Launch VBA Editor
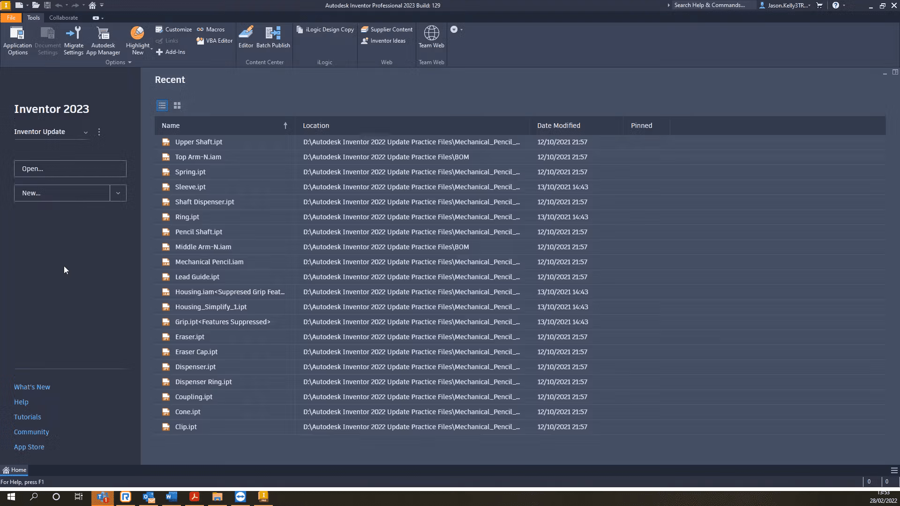The height and width of the screenshot is (506, 900). pyautogui.click(x=214, y=41)
